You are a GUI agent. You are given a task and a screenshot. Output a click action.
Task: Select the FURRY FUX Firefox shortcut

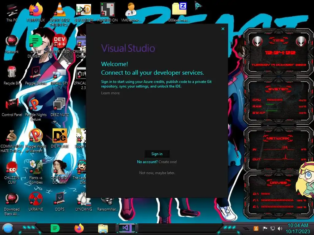pyautogui.click(x=36, y=12)
